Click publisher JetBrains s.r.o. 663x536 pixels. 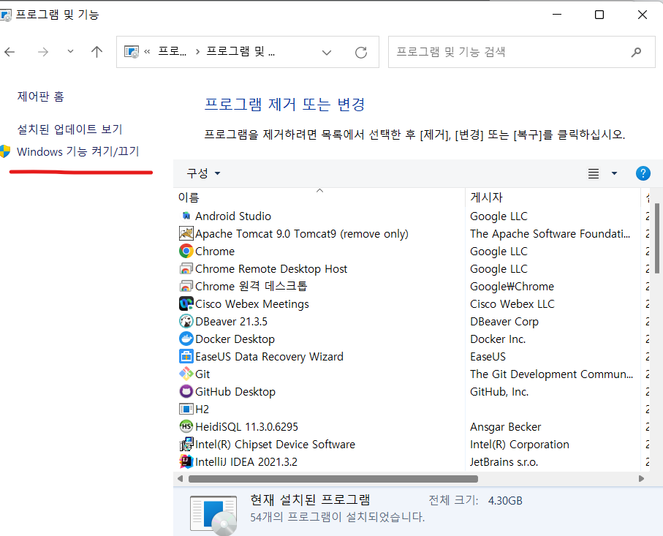click(504, 462)
